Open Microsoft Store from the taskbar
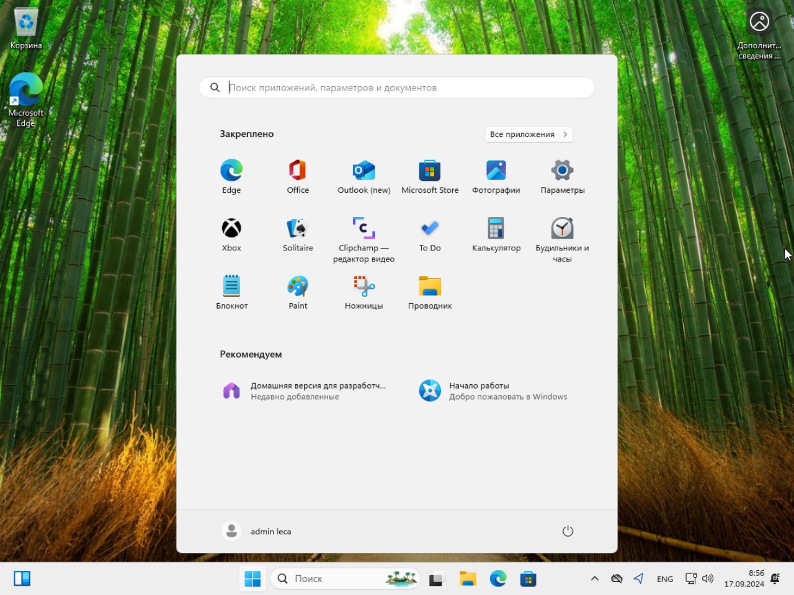794x595 pixels. pyautogui.click(x=529, y=579)
